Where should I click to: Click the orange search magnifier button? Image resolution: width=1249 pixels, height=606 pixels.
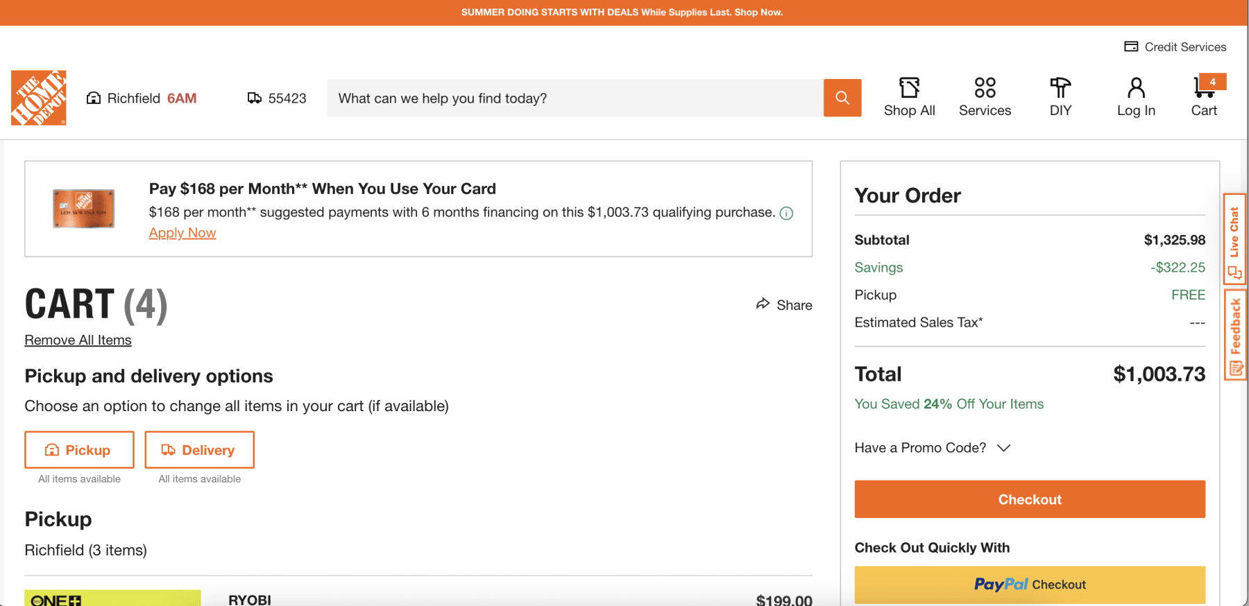coord(842,98)
